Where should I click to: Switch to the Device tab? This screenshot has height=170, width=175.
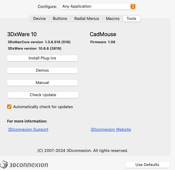pyautogui.click(x=39, y=19)
